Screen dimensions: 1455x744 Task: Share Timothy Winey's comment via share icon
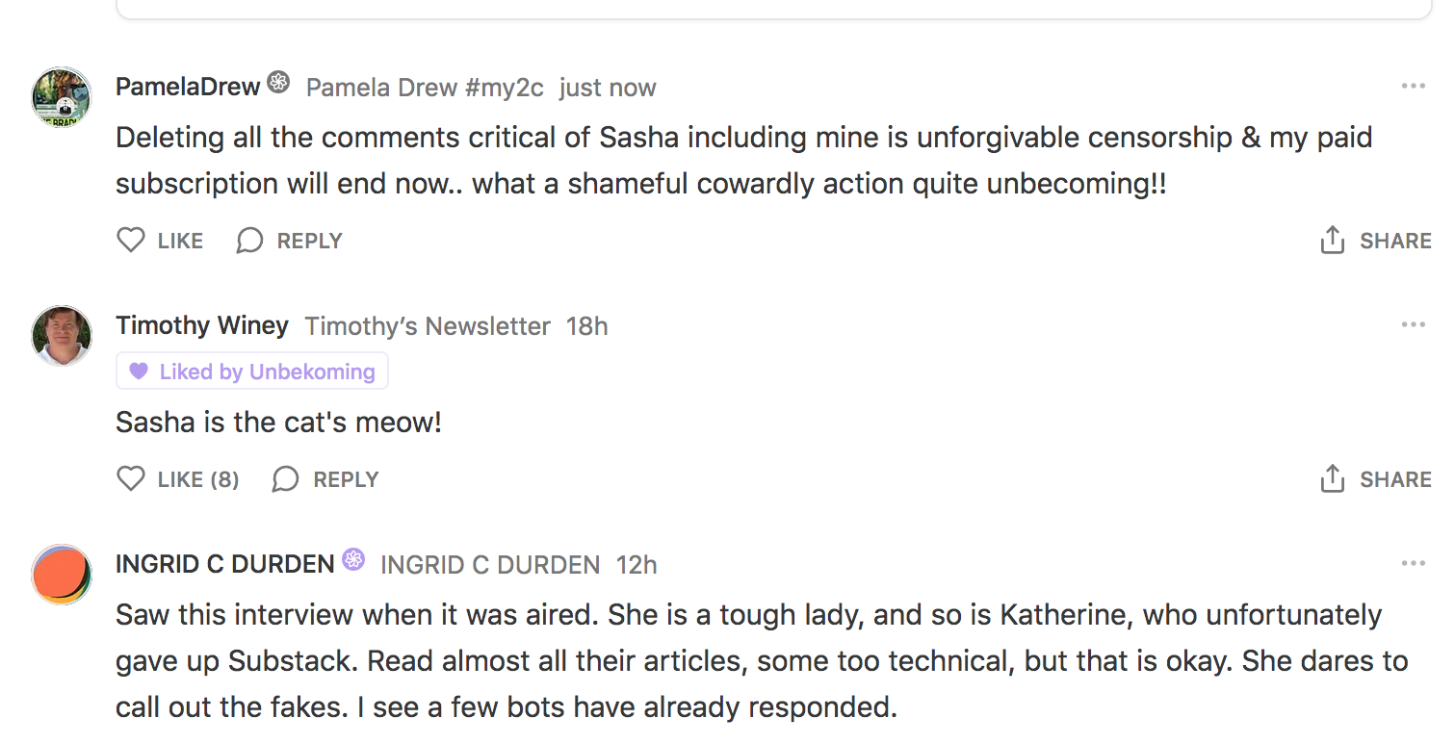coord(1332,478)
